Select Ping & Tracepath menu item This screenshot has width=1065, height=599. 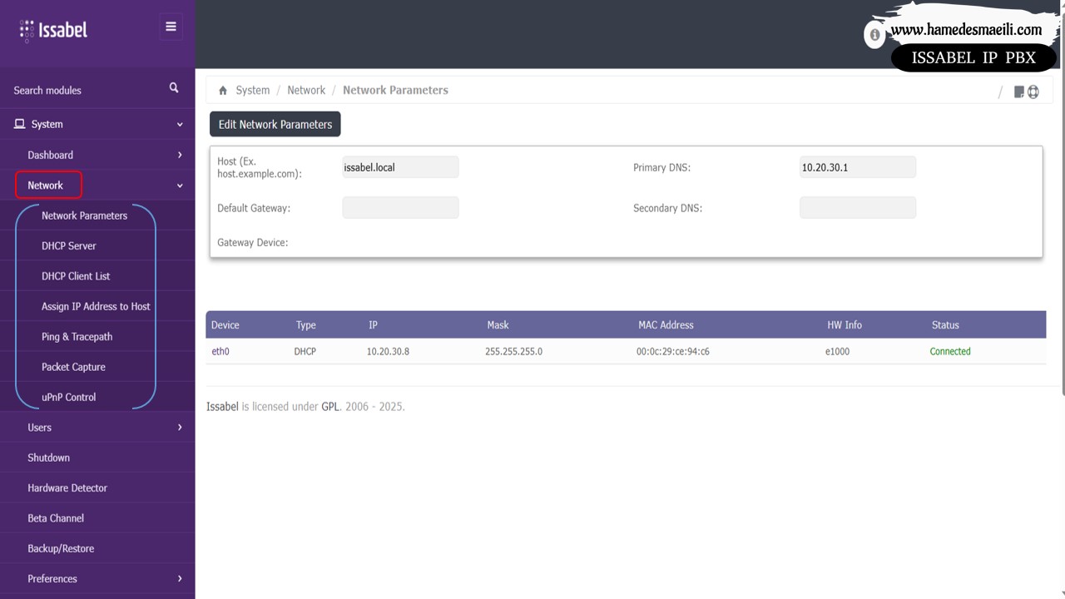(77, 337)
